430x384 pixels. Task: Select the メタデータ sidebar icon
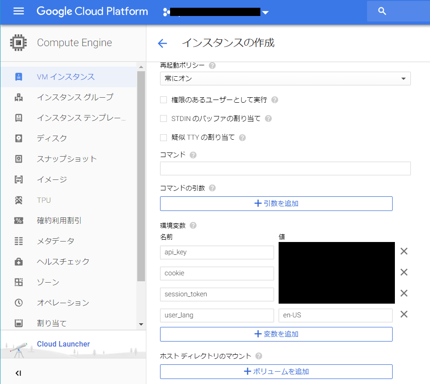tap(18, 241)
